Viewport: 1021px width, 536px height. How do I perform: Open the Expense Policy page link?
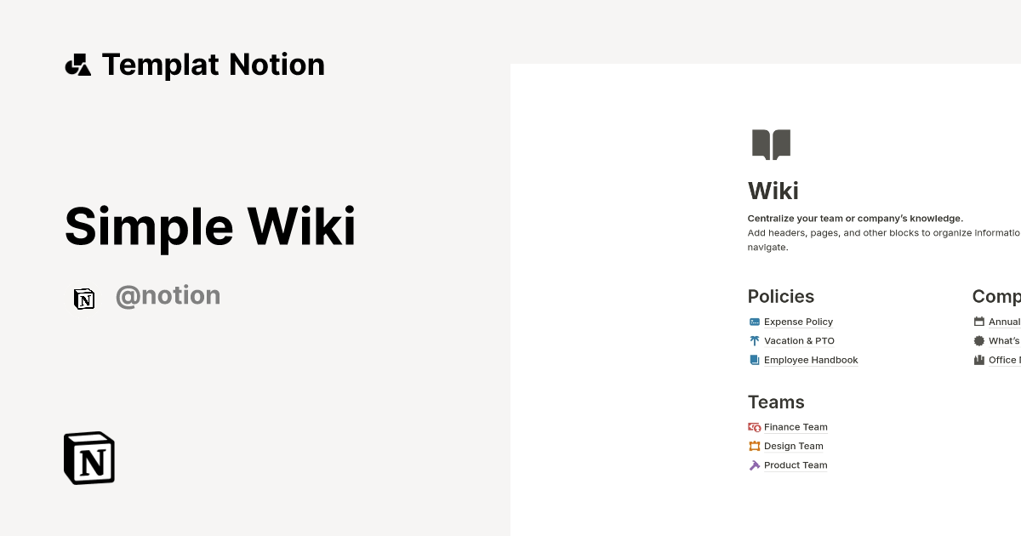(799, 322)
